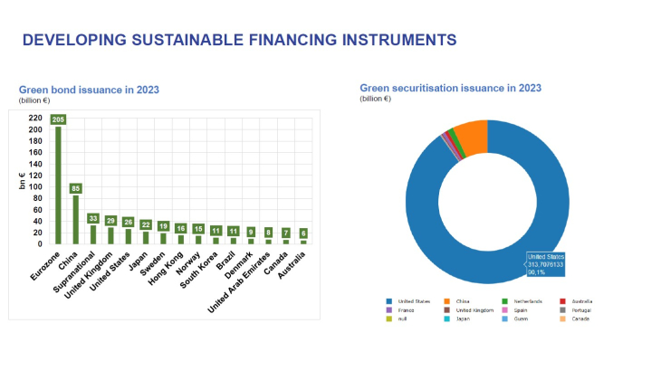The height and width of the screenshot is (371, 661).
Task: Click the United States 90,1% tooltip
Action: [x=545, y=264]
